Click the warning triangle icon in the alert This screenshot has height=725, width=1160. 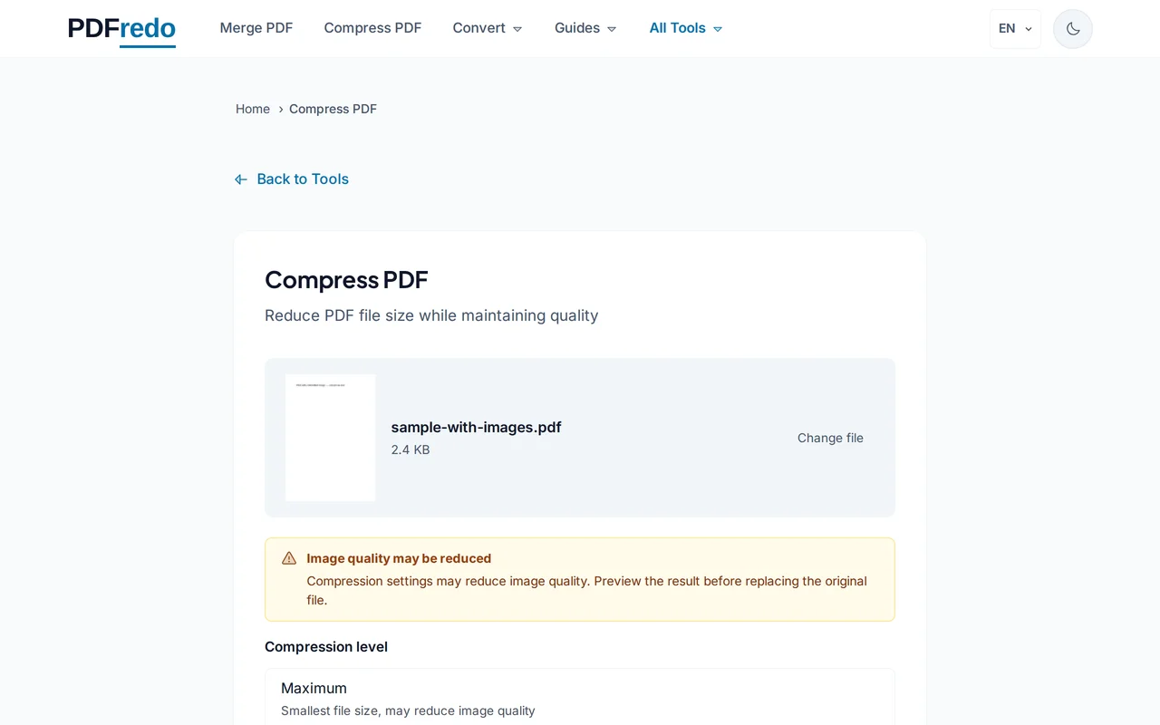[x=288, y=557]
